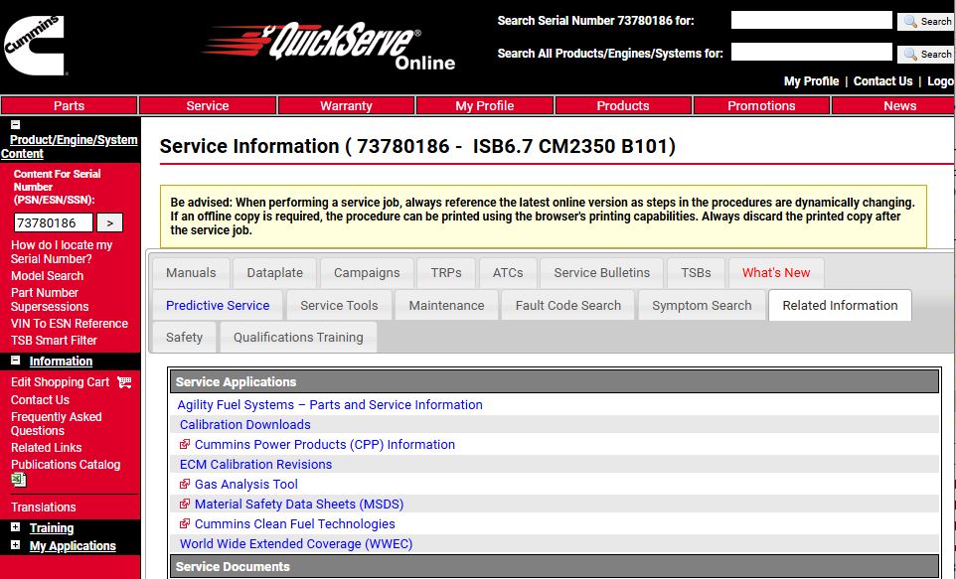Click external link icon beside Cummins Power Products

pos(185,445)
